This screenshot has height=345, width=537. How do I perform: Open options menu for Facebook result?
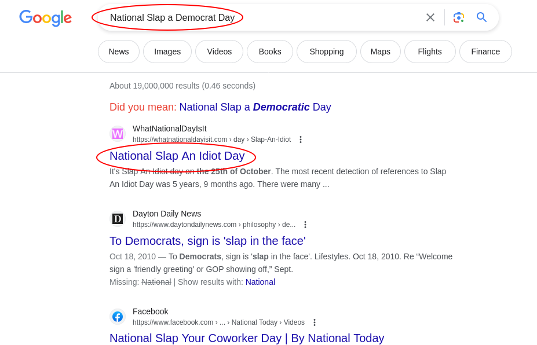point(315,322)
